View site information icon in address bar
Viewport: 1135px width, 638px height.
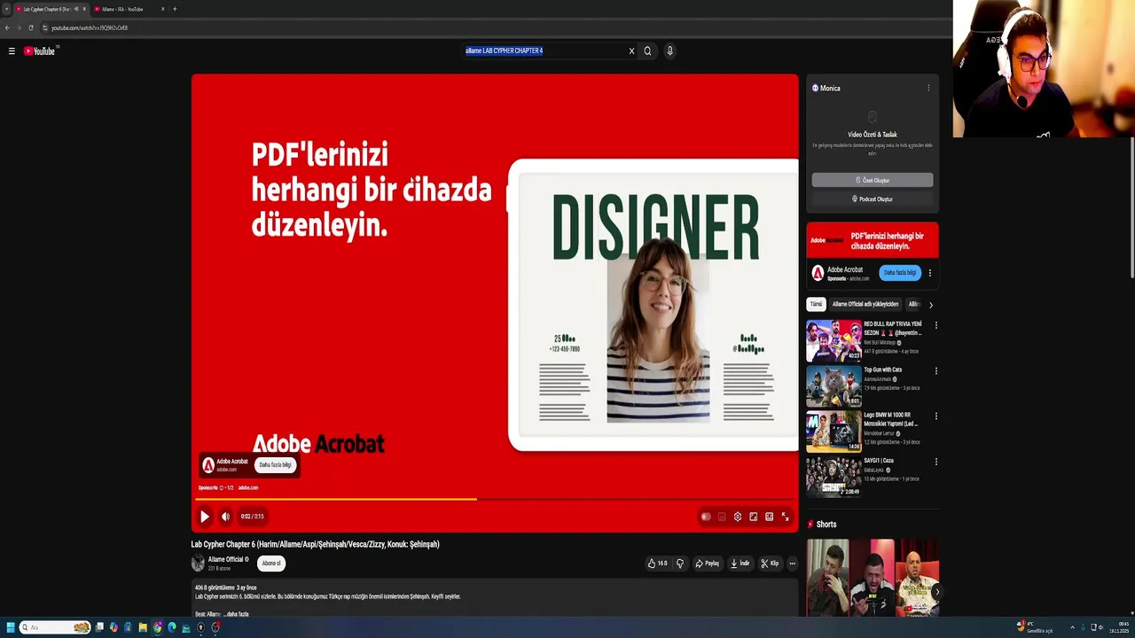(44, 27)
